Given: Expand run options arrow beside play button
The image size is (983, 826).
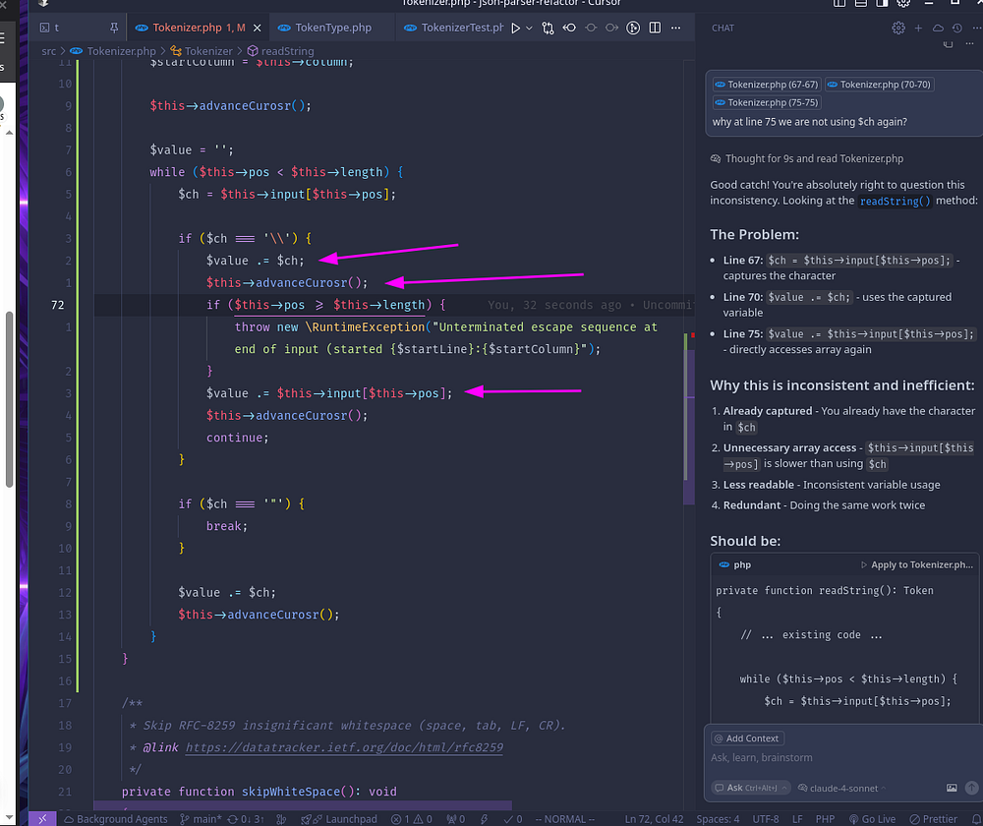Looking at the screenshot, I should coord(529,29).
